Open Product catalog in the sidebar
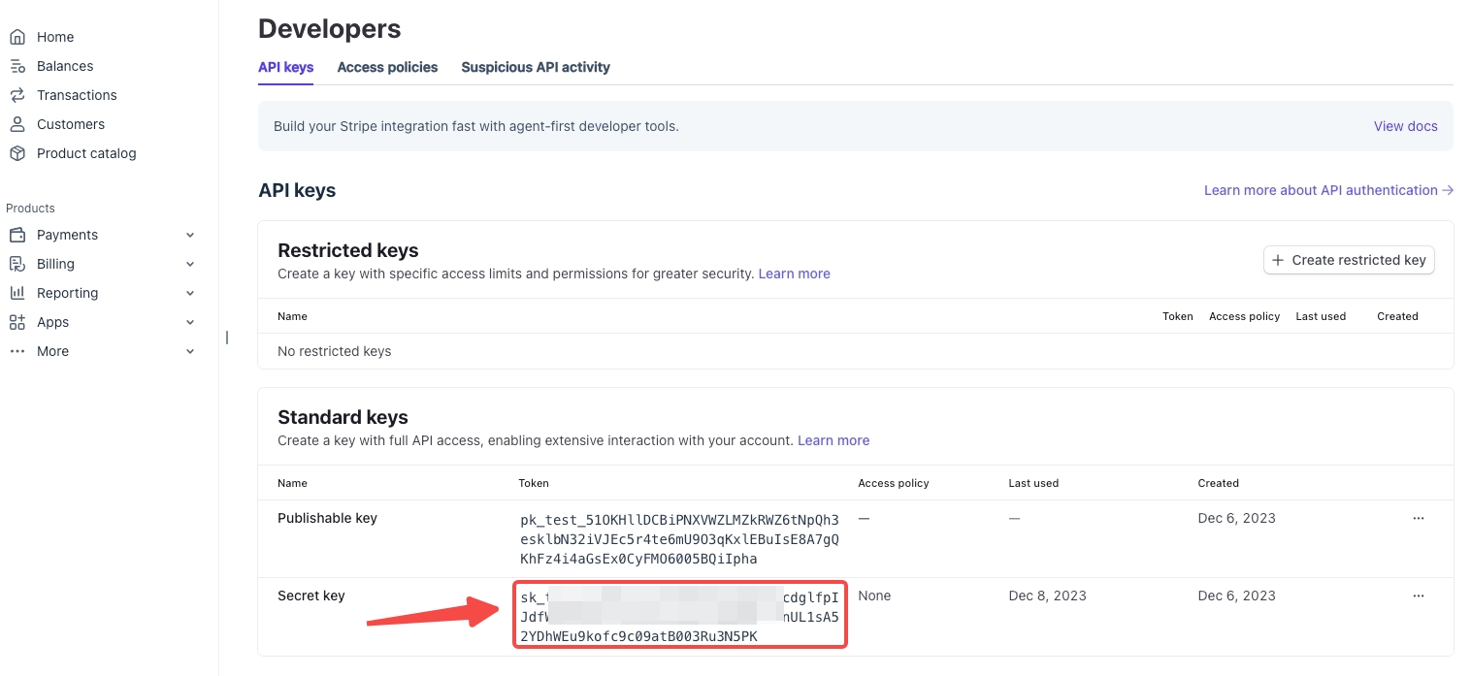This screenshot has width=1471, height=676. click(x=86, y=153)
